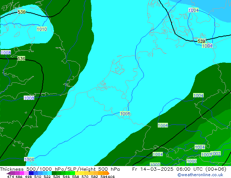Image resolution: width=231 pixels, height=178 pixels.
Task: Click the legend value 498
Action: pyautogui.click(x=28, y=177)
